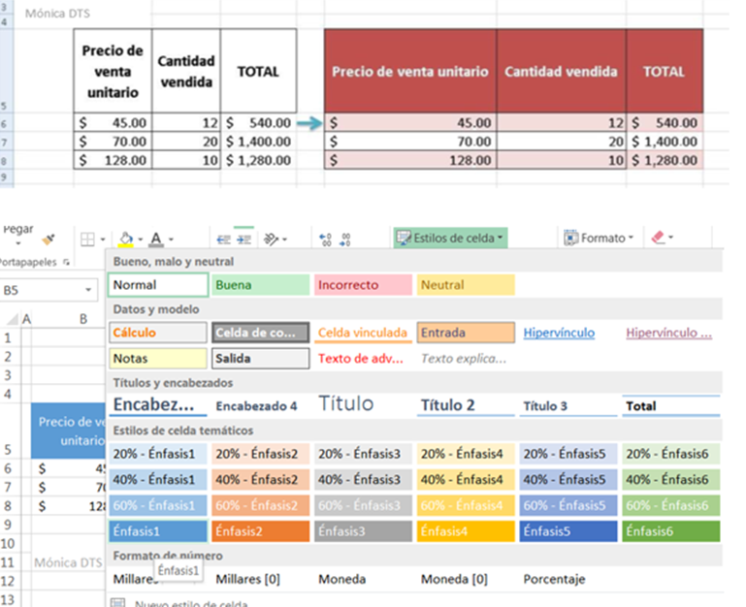Click the Formato ribbon button
Screen dimensions: 746x607
[599, 238]
